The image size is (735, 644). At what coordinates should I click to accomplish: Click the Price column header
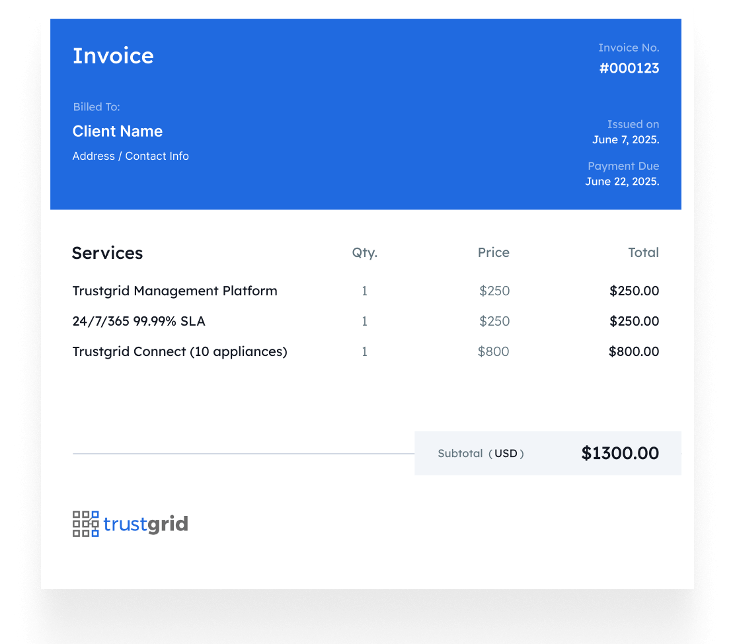tap(494, 252)
